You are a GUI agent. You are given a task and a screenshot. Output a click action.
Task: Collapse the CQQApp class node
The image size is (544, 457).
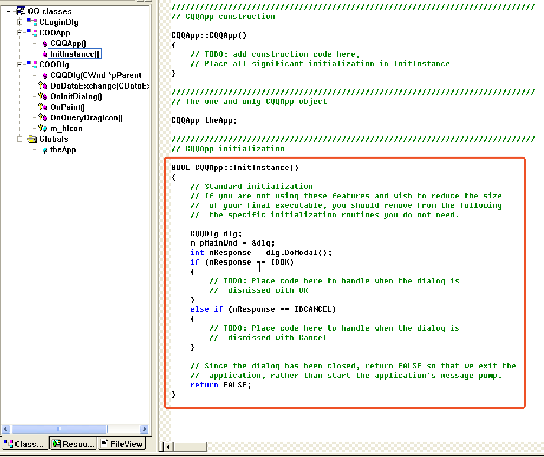[20, 33]
